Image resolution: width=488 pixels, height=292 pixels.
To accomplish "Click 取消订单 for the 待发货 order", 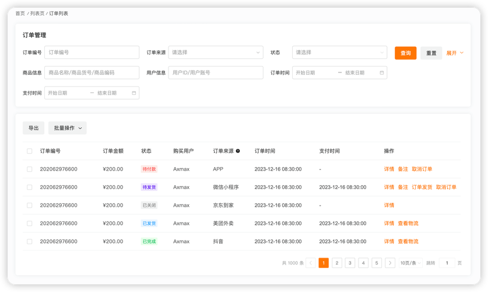I will click(x=446, y=187).
